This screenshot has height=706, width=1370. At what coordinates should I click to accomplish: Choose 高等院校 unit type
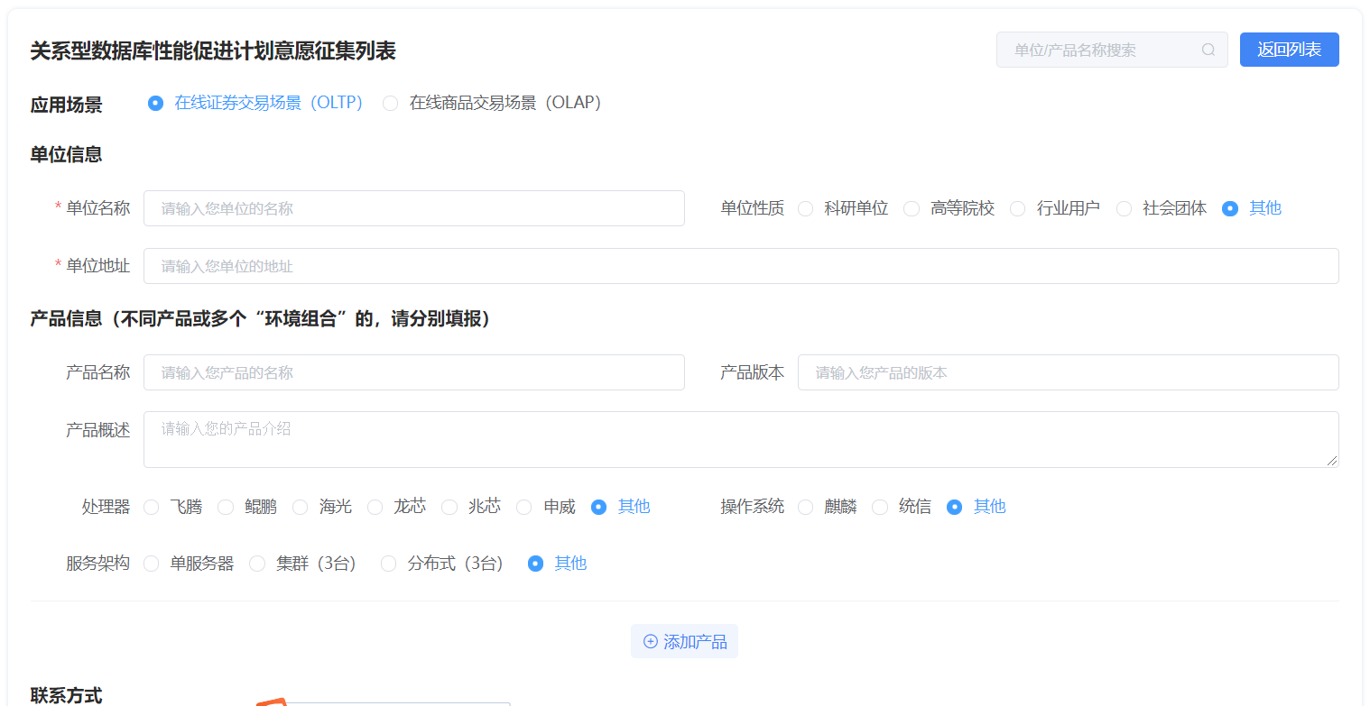(x=912, y=208)
